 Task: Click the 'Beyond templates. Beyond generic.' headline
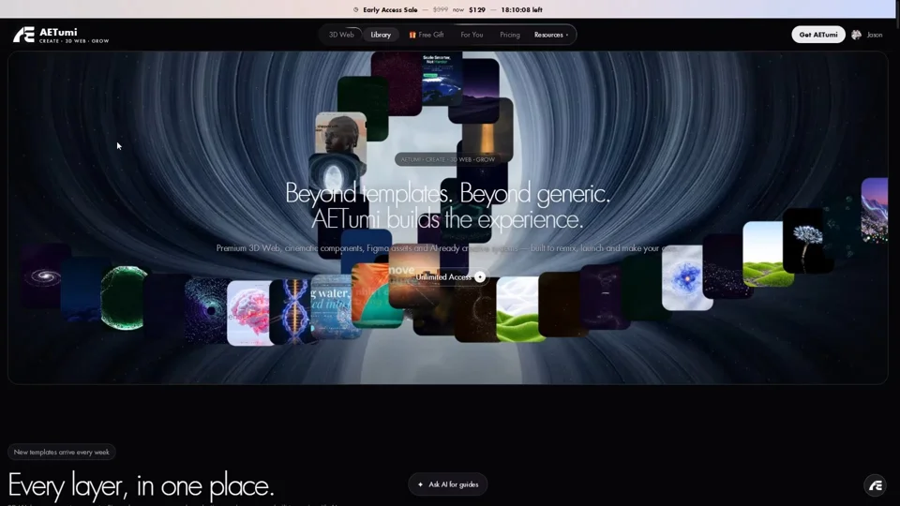pos(448,193)
